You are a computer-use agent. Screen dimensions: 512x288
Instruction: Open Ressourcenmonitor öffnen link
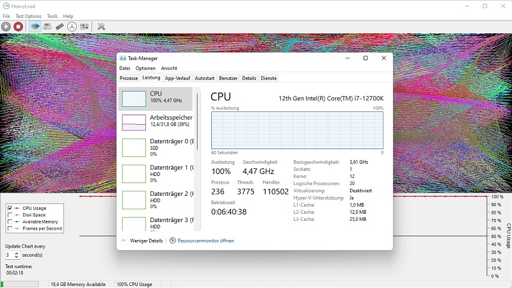click(x=205, y=241)
